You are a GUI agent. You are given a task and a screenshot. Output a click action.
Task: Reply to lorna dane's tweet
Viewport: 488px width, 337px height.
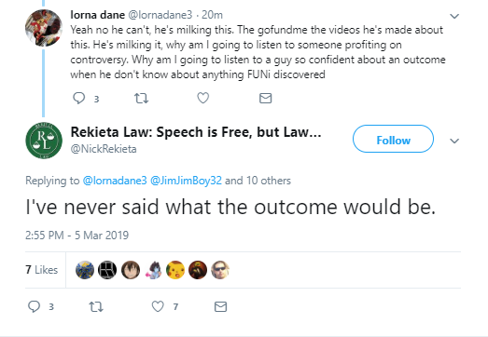(79, 99)
